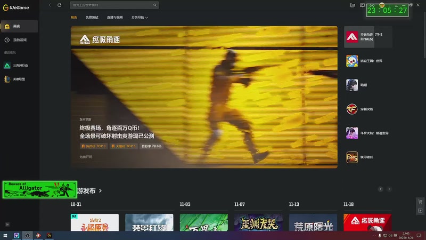
Task: Open the title bar folder icon
Action: [x=353, y=5]
